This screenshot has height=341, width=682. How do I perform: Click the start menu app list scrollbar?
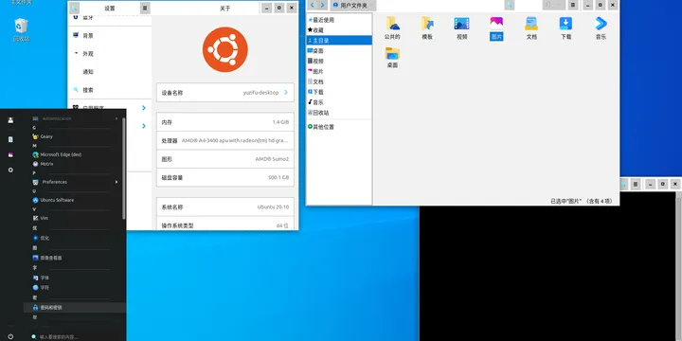[x=124, y=169]
